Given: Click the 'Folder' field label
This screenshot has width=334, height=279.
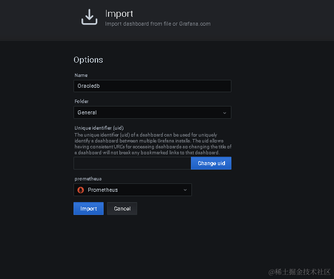Looking at the screenshot, I should pos(81,102).
